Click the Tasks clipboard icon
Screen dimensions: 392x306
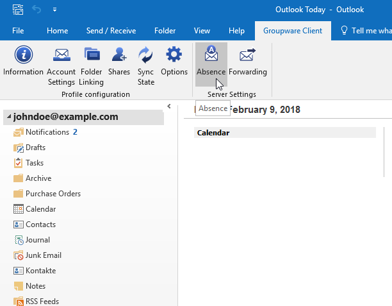(x=18, y=163)
